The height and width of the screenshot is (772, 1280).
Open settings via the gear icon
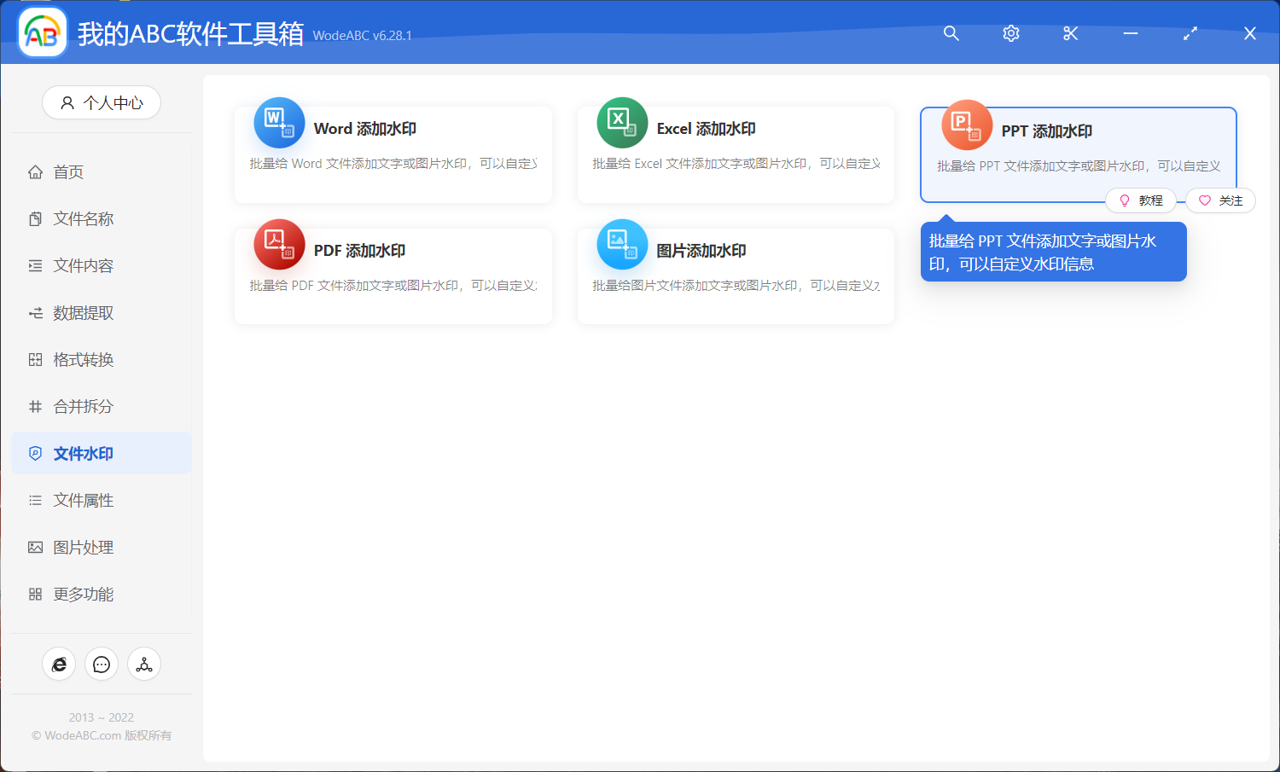1010,33
